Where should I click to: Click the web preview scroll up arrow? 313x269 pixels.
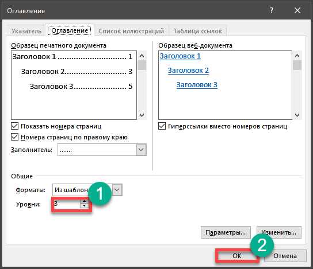pos(297,56)
